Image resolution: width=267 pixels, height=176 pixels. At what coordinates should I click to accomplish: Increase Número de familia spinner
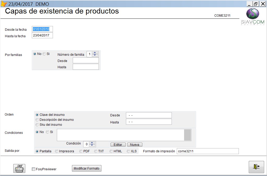point(95,53)
